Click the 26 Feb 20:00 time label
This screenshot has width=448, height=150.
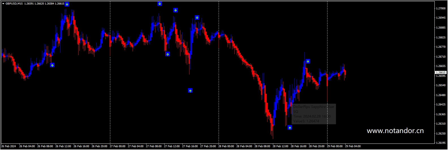(100, 146)
